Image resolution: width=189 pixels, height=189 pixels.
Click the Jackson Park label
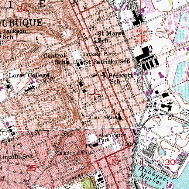(x=99, y=54)
